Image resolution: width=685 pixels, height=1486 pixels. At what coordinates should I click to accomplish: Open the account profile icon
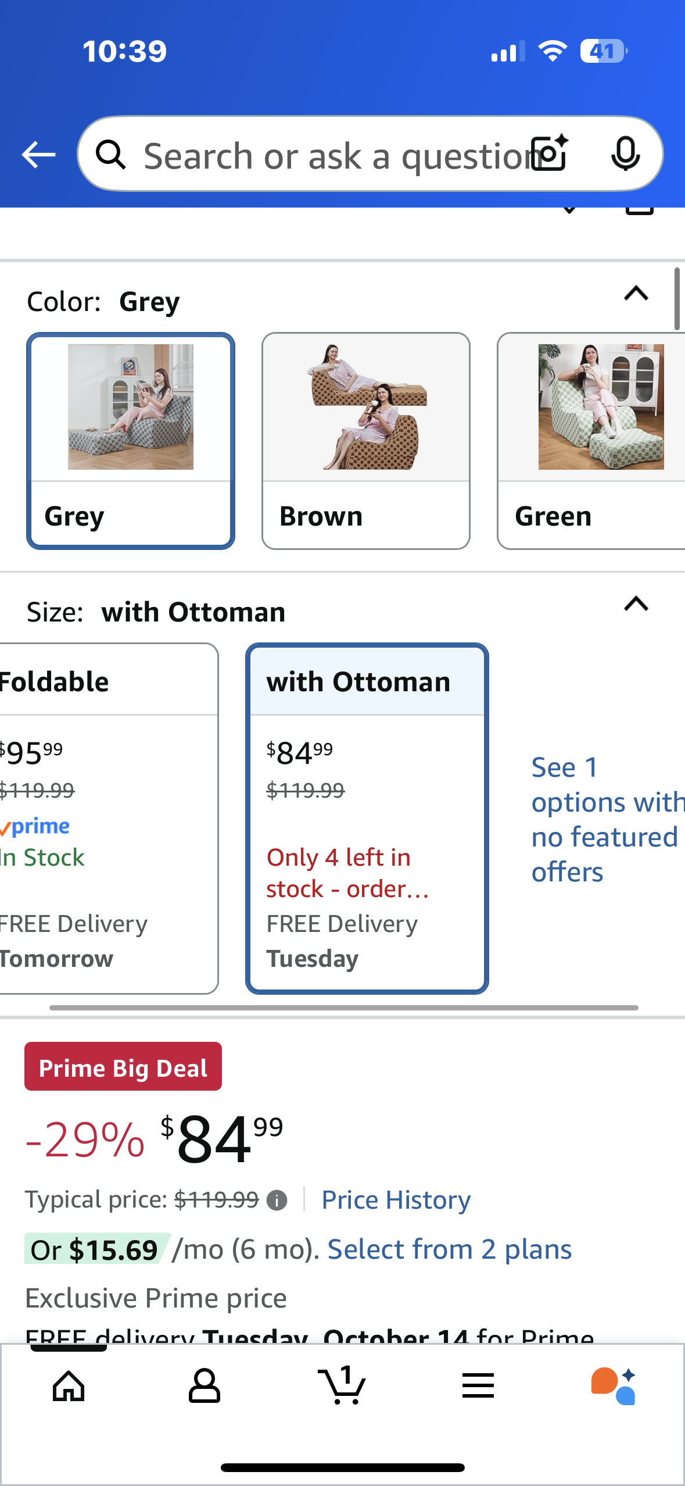(205, 1387)
